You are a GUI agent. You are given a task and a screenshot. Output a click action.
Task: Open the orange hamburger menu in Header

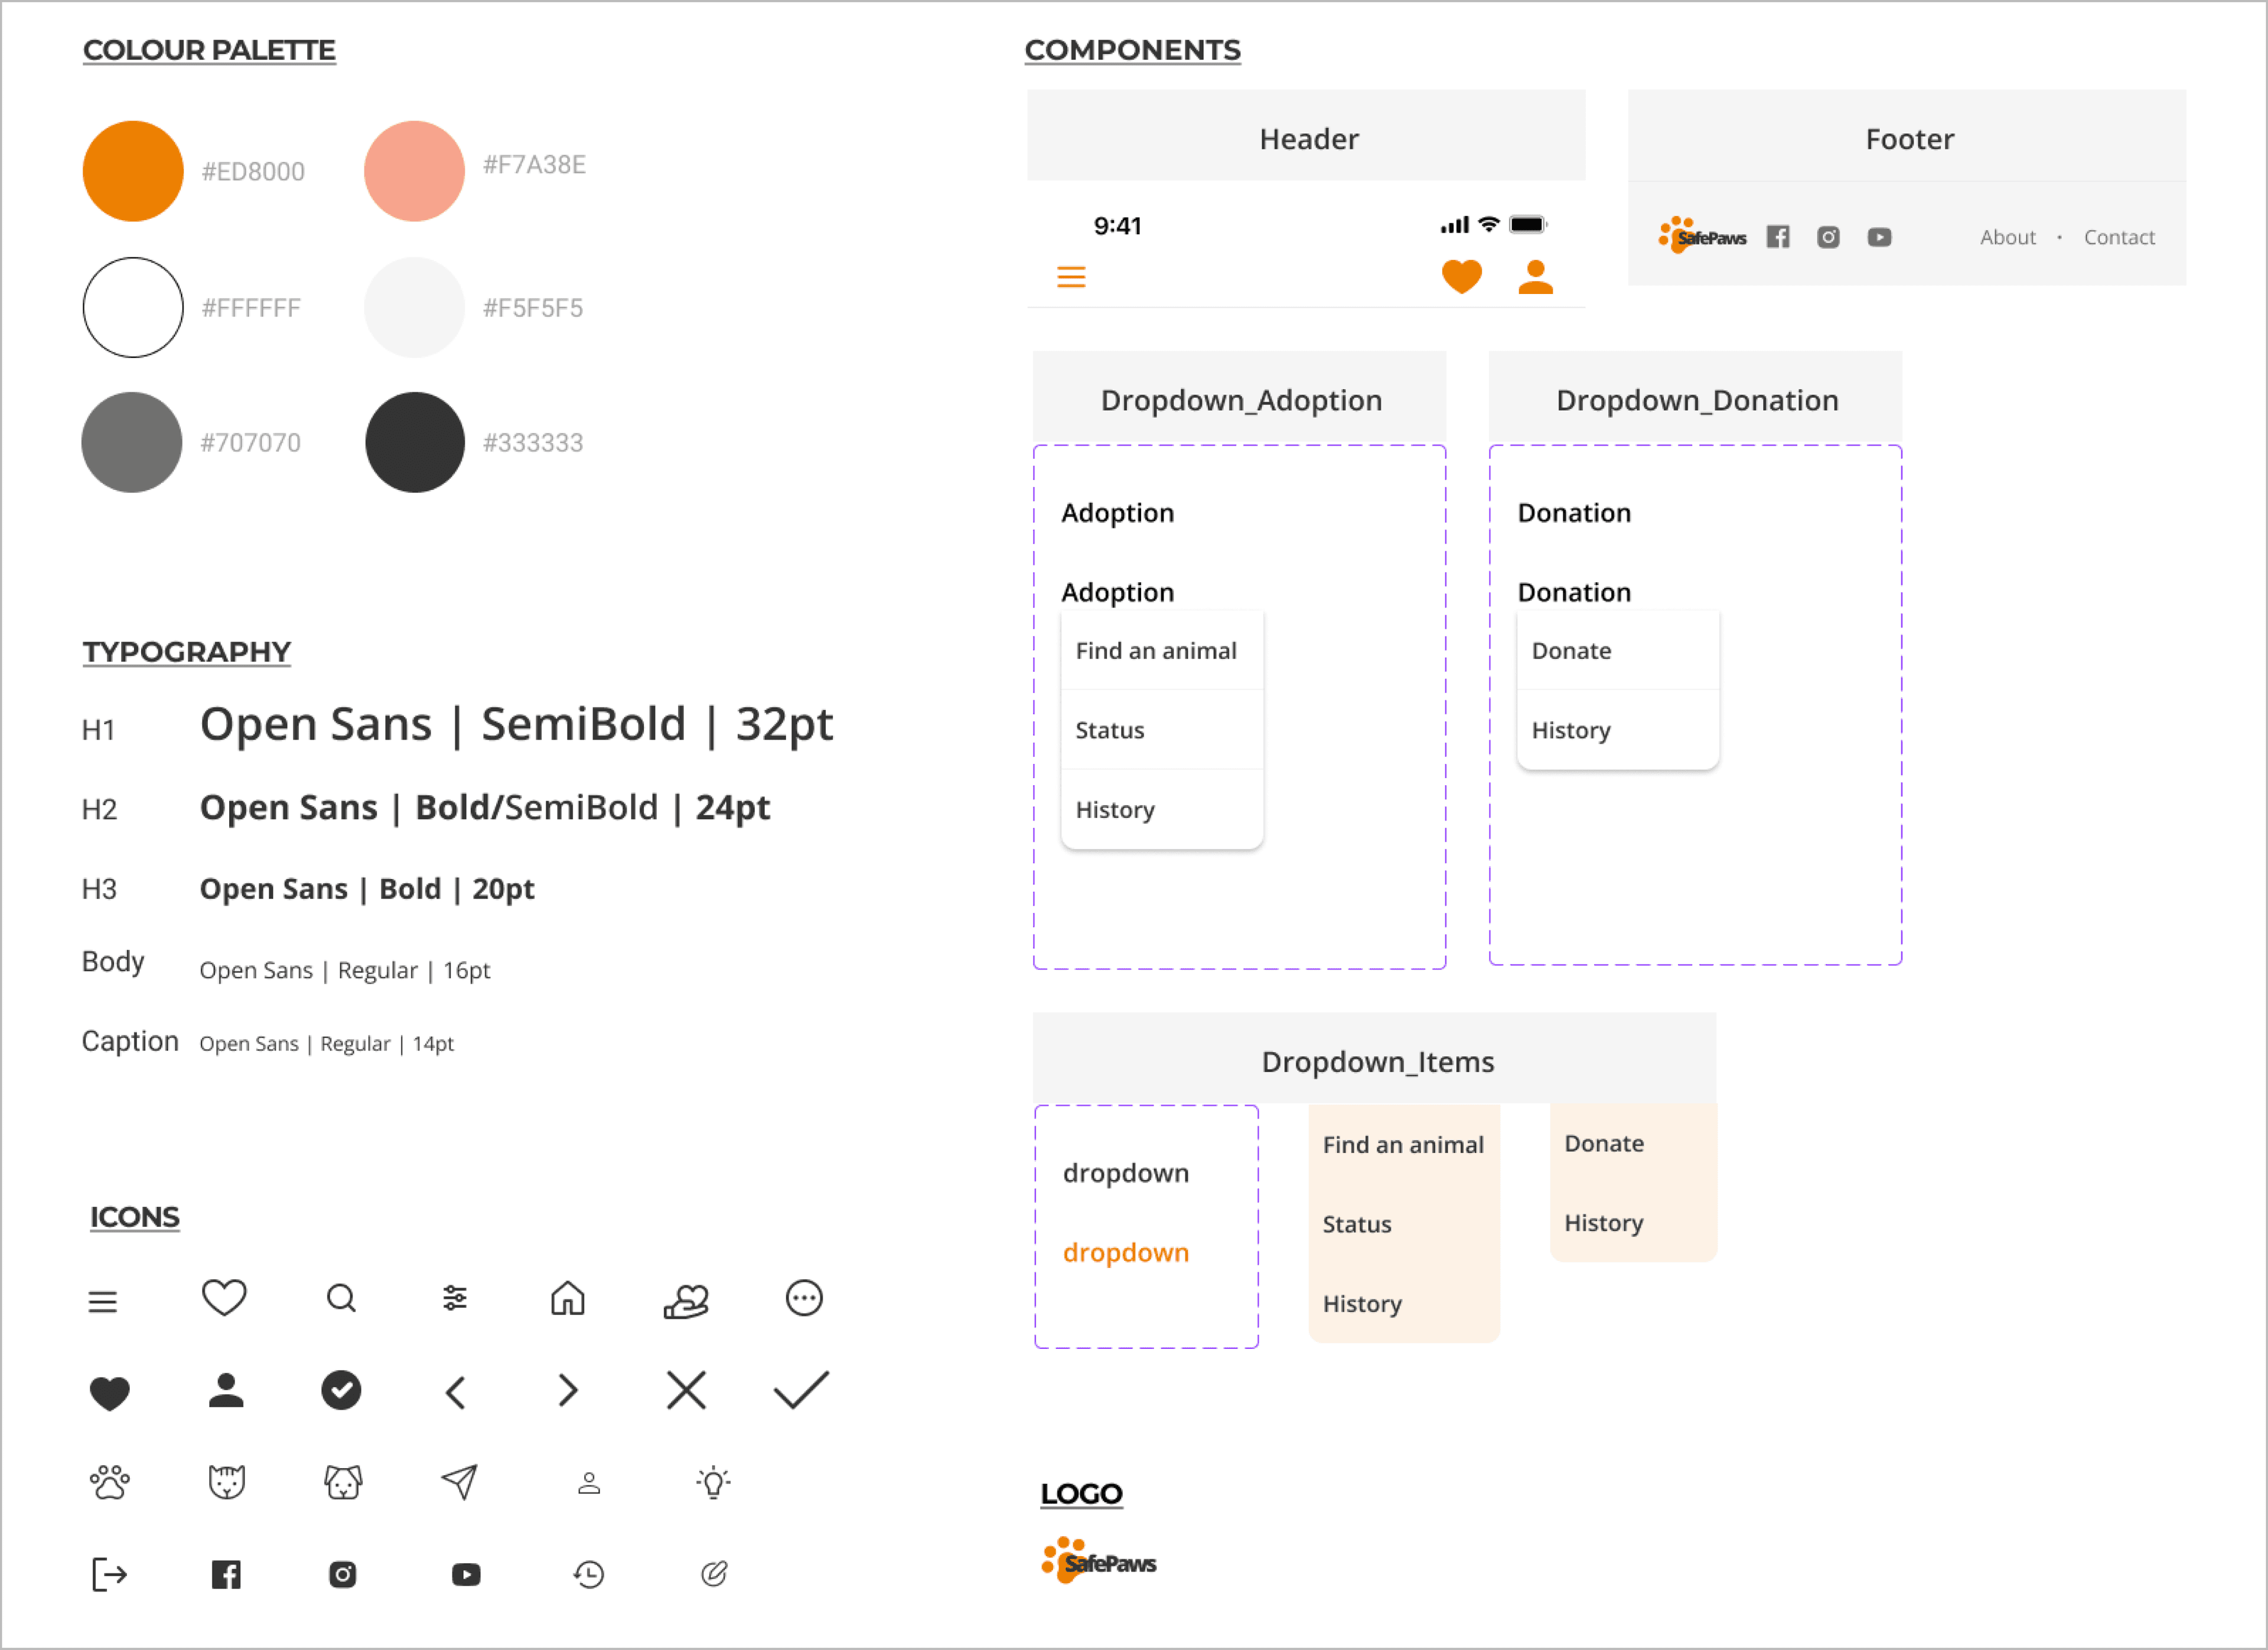[1071, 277]
